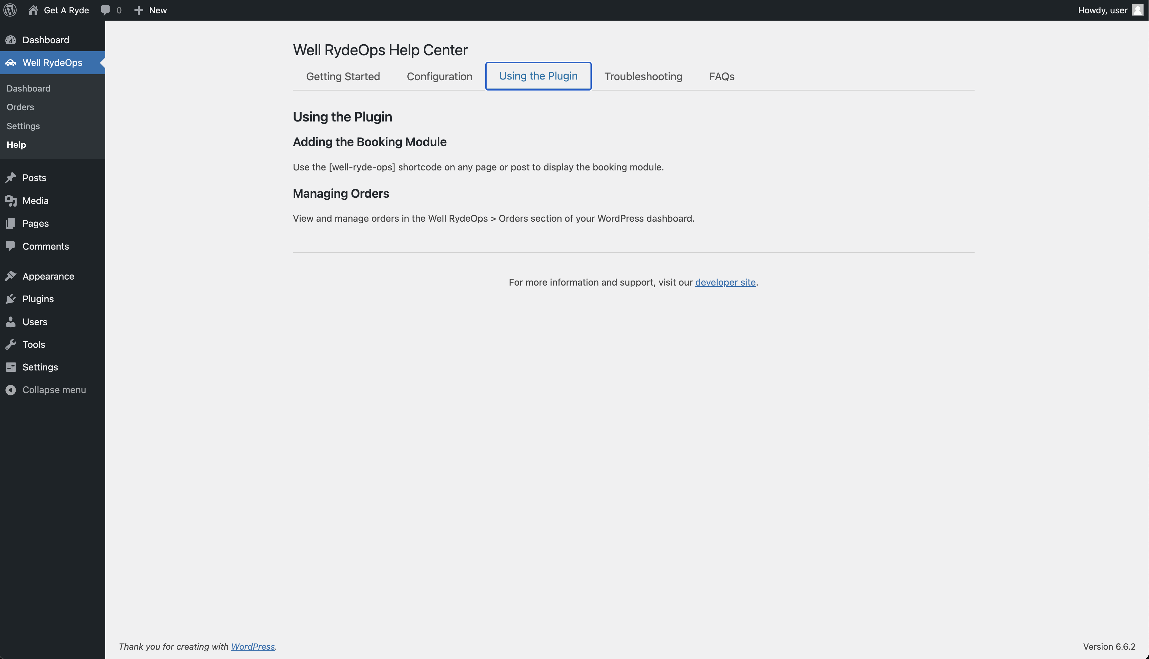Click the Posts pushpin icon

click(x=11, y=177)
